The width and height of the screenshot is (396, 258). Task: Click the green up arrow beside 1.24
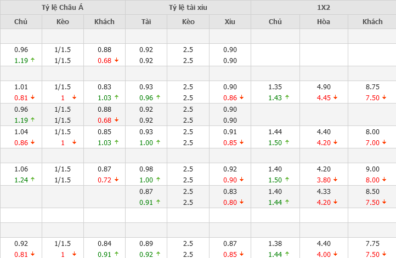click(32, 180)
